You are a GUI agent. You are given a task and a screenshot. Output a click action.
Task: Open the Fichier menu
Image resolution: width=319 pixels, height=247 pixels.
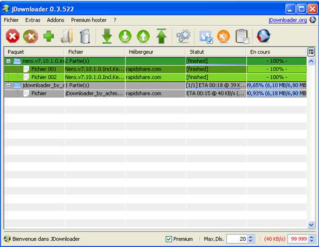11,20
